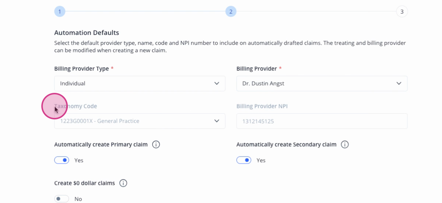The image size is (442, 203).
Task: Click the Billing Provider NPI label
Action: coord(262,106)
